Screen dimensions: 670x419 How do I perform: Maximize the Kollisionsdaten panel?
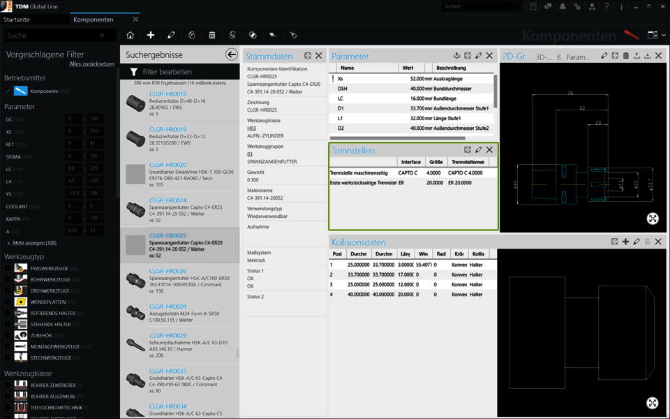(x=615, y=242)
